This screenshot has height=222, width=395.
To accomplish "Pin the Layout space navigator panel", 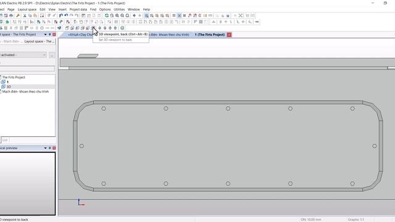I will (x=49, y=35).
